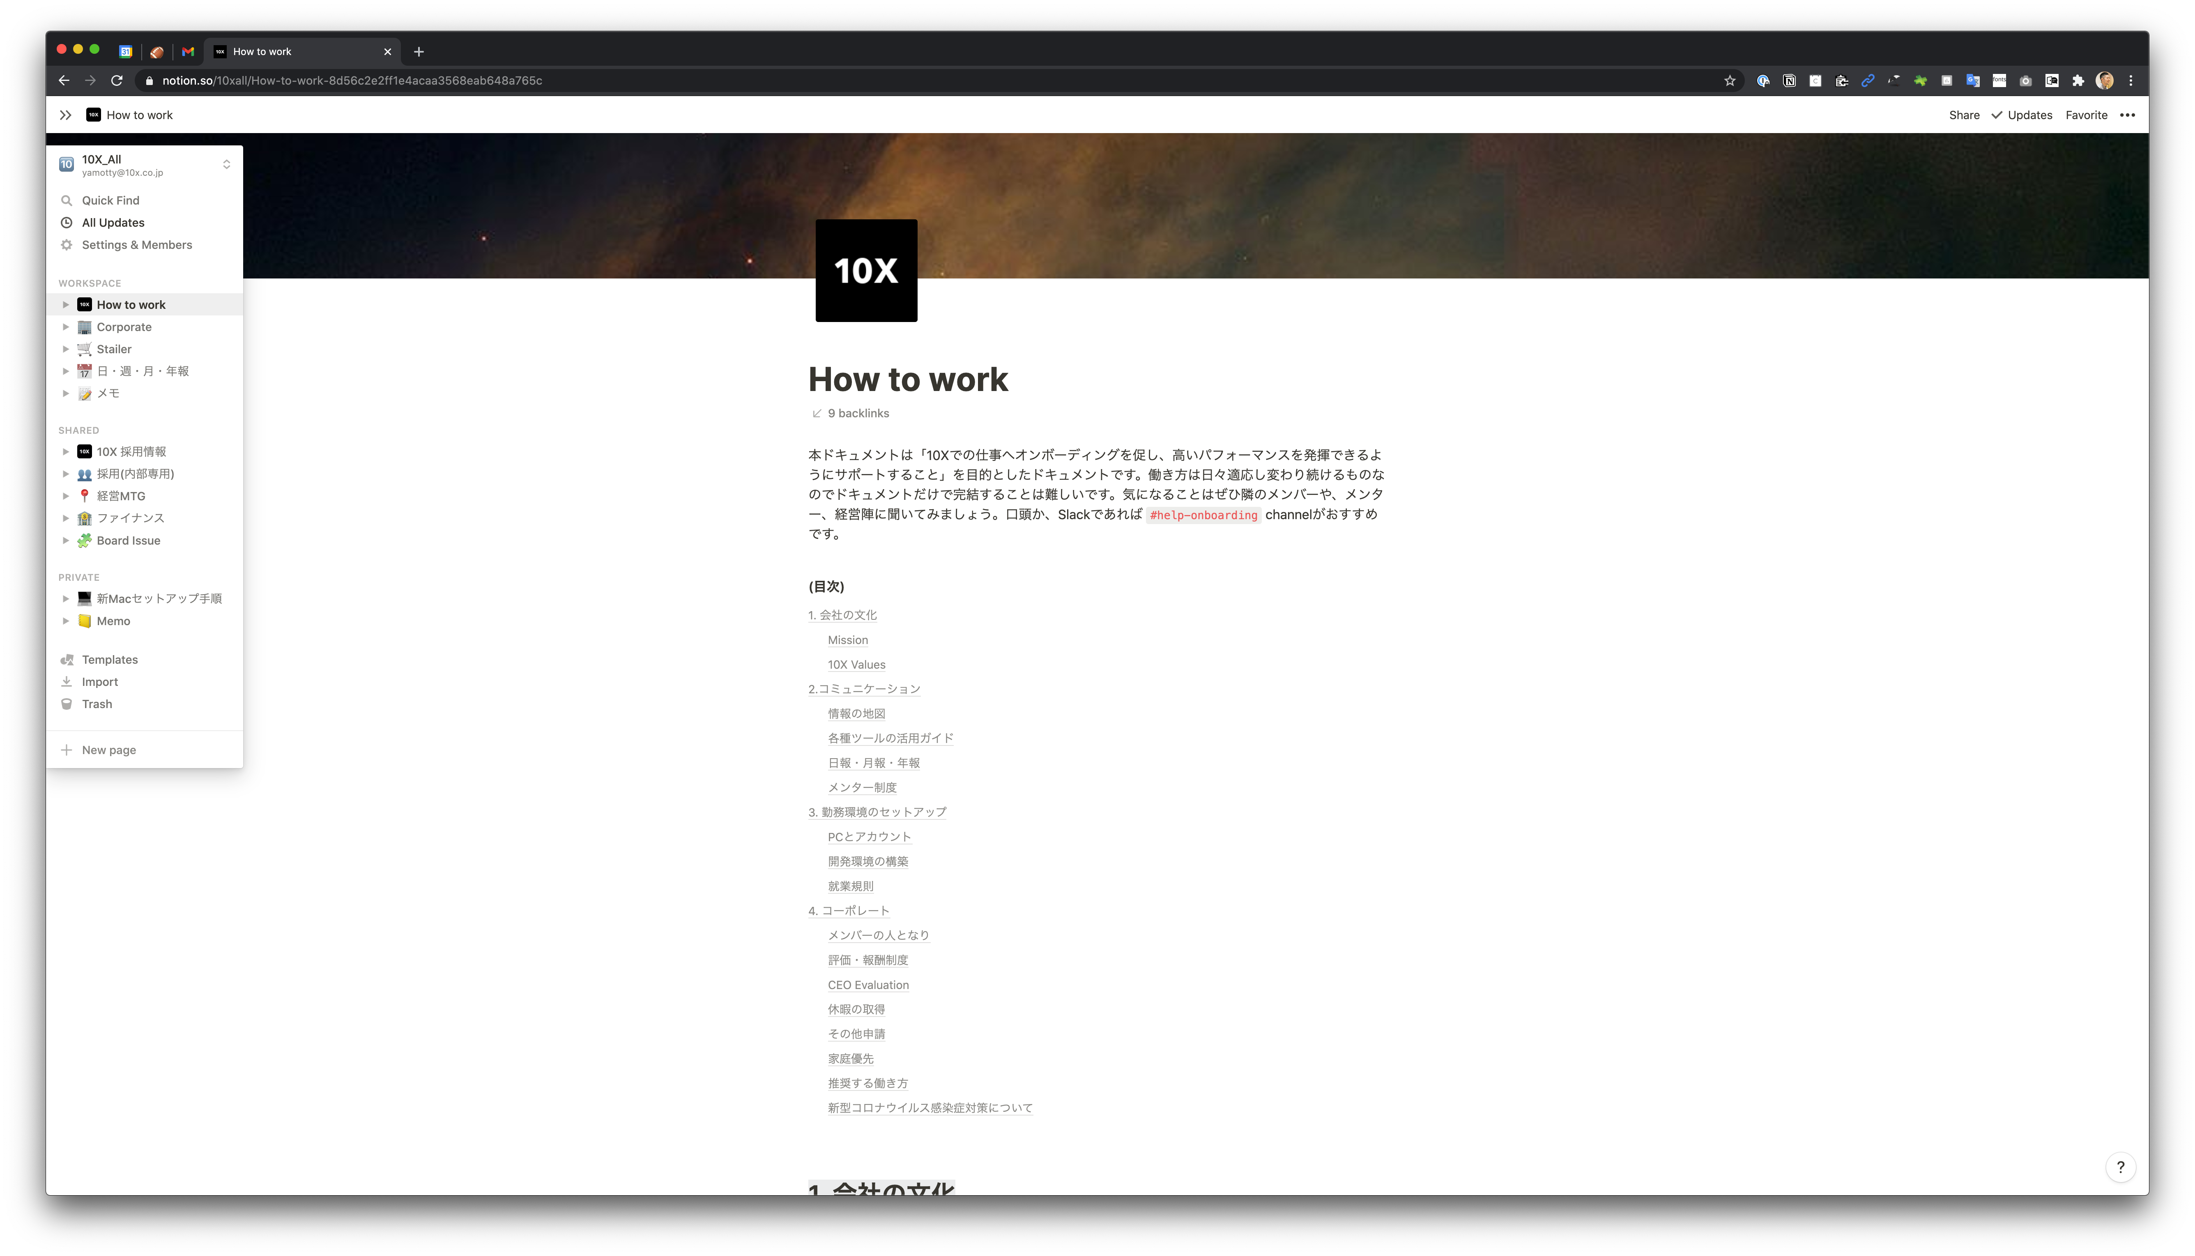Open the Notion extension in the browser toolbar

coord(1790,79)
